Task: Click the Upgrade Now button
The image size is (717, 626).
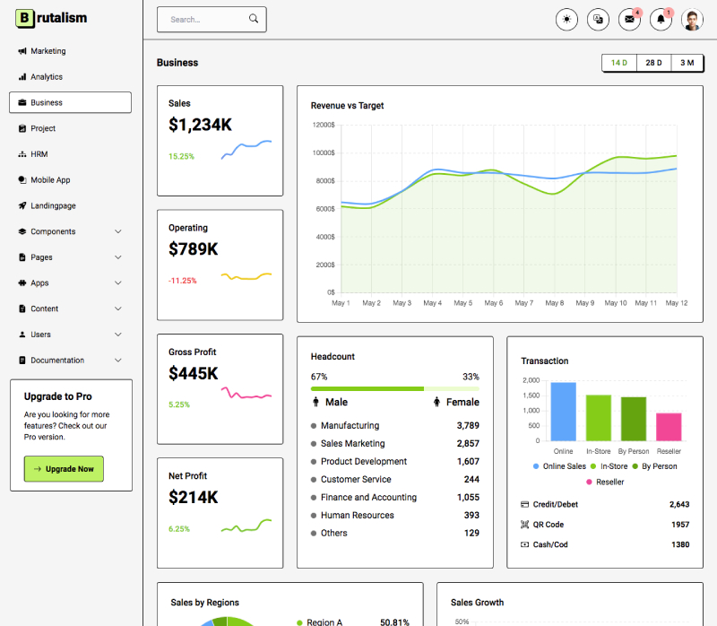Action: click(64, 469)
